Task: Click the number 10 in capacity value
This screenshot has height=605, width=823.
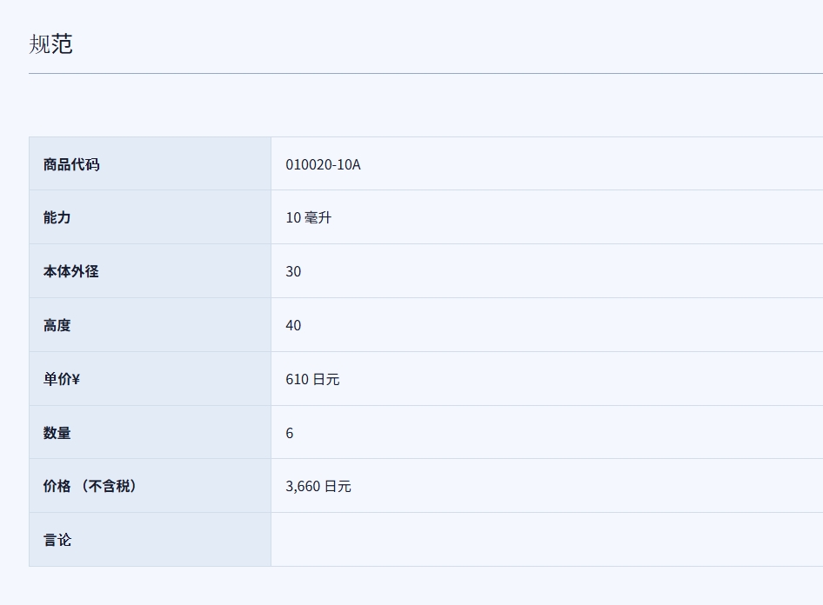Action: tap(293, 218)
